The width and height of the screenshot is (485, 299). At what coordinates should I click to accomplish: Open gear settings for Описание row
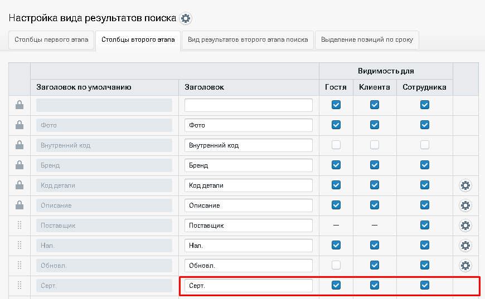(x=465, y=205)
